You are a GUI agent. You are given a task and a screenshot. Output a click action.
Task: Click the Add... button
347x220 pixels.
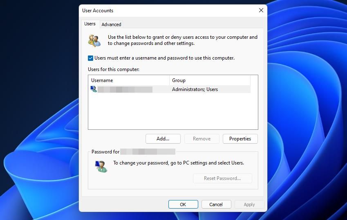click(x=163, y=139)
